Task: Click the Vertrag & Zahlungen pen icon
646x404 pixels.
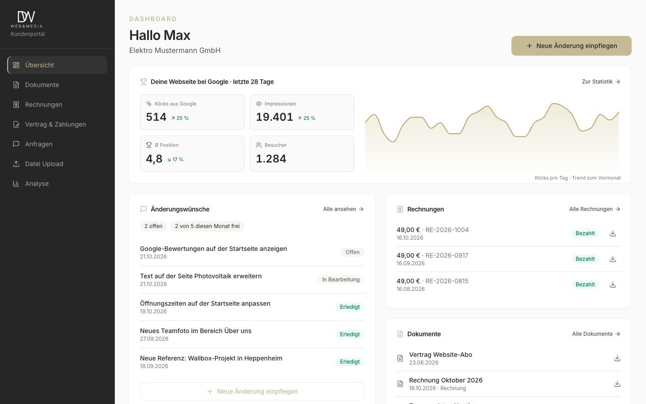Action: pos(16,124)
